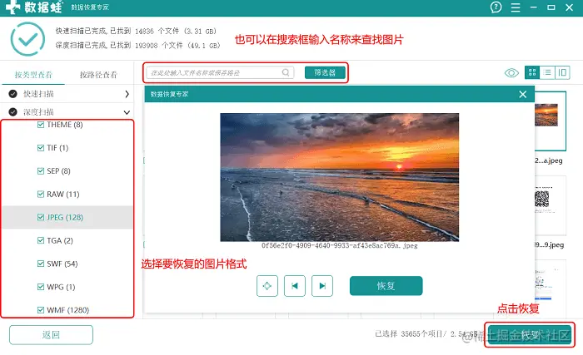Expand the 快速扫描 section arrow
Image resolution: width=583 pixels, height=355 pixels.
(127, 94)
